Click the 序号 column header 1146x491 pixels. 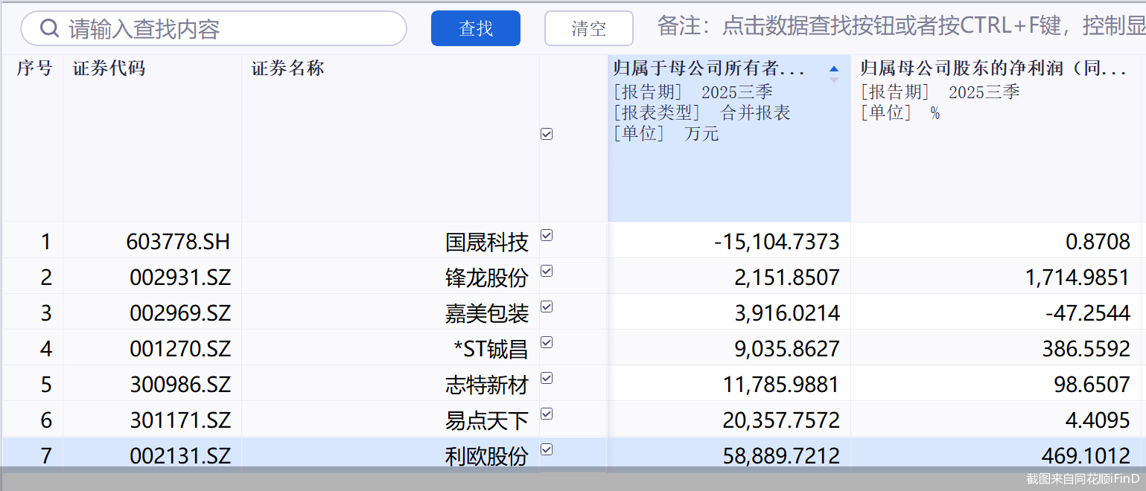(x=34, y=68)
